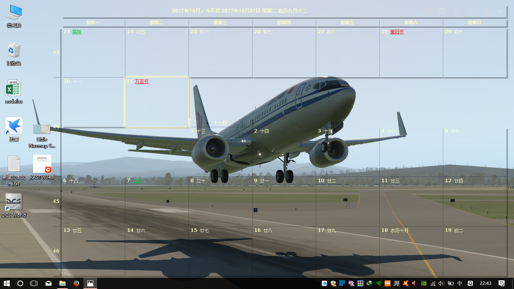
Task: Click week number 46 label
Action: click(x=56, y=251)
